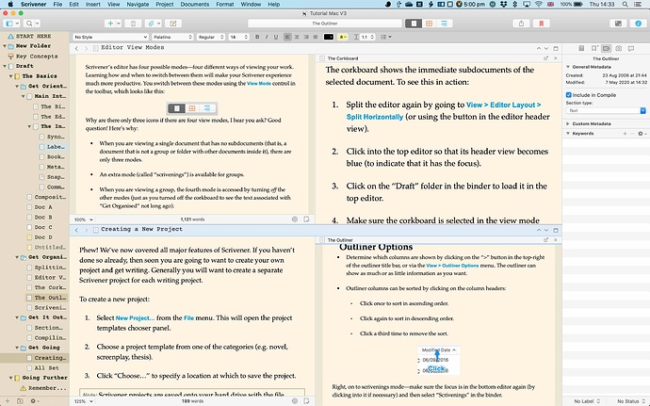Image resolution: width=650 pixels, height=406 pixels.
Task: Click the quick search field showing The Outliner
Action: coord(325,24)
